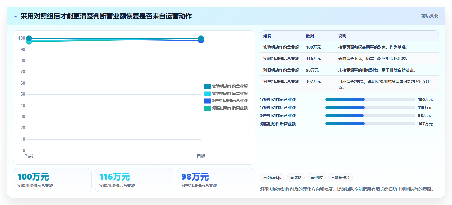452x205 pixels.
Task: Click the legend text 对照组动作后营业额
Action: pos(230,108)
